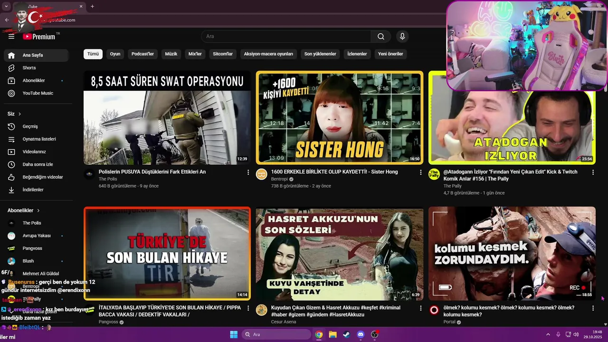The image size is (608, 342).
Task: Play HASRET AKKUZU'NUN SON SÖZLERİ thumbnail
Action: pyautogui.click(x=340, y=254)
